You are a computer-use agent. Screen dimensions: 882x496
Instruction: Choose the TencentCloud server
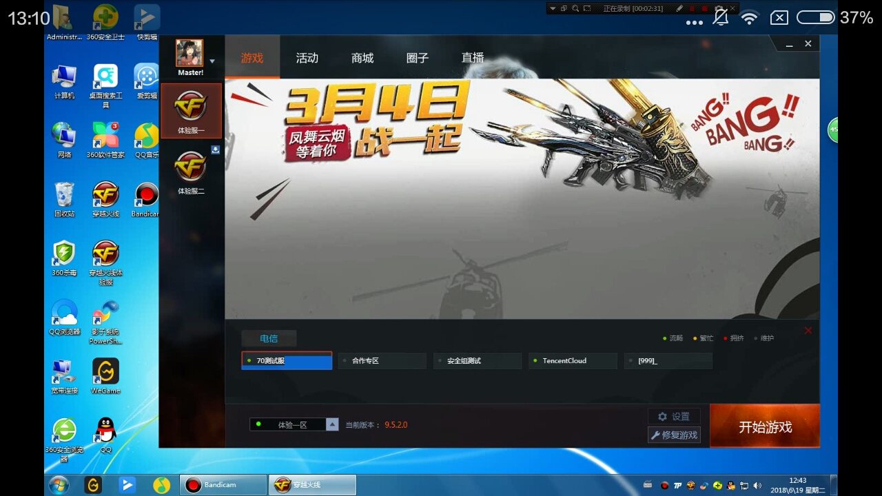(573, 361)
